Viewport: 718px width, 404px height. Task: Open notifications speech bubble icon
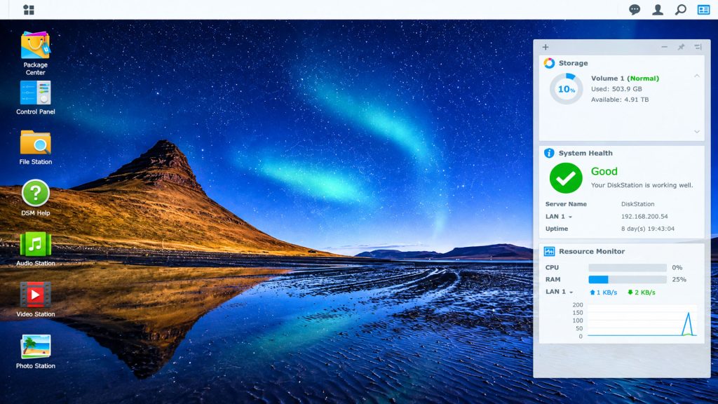[634, 10]
